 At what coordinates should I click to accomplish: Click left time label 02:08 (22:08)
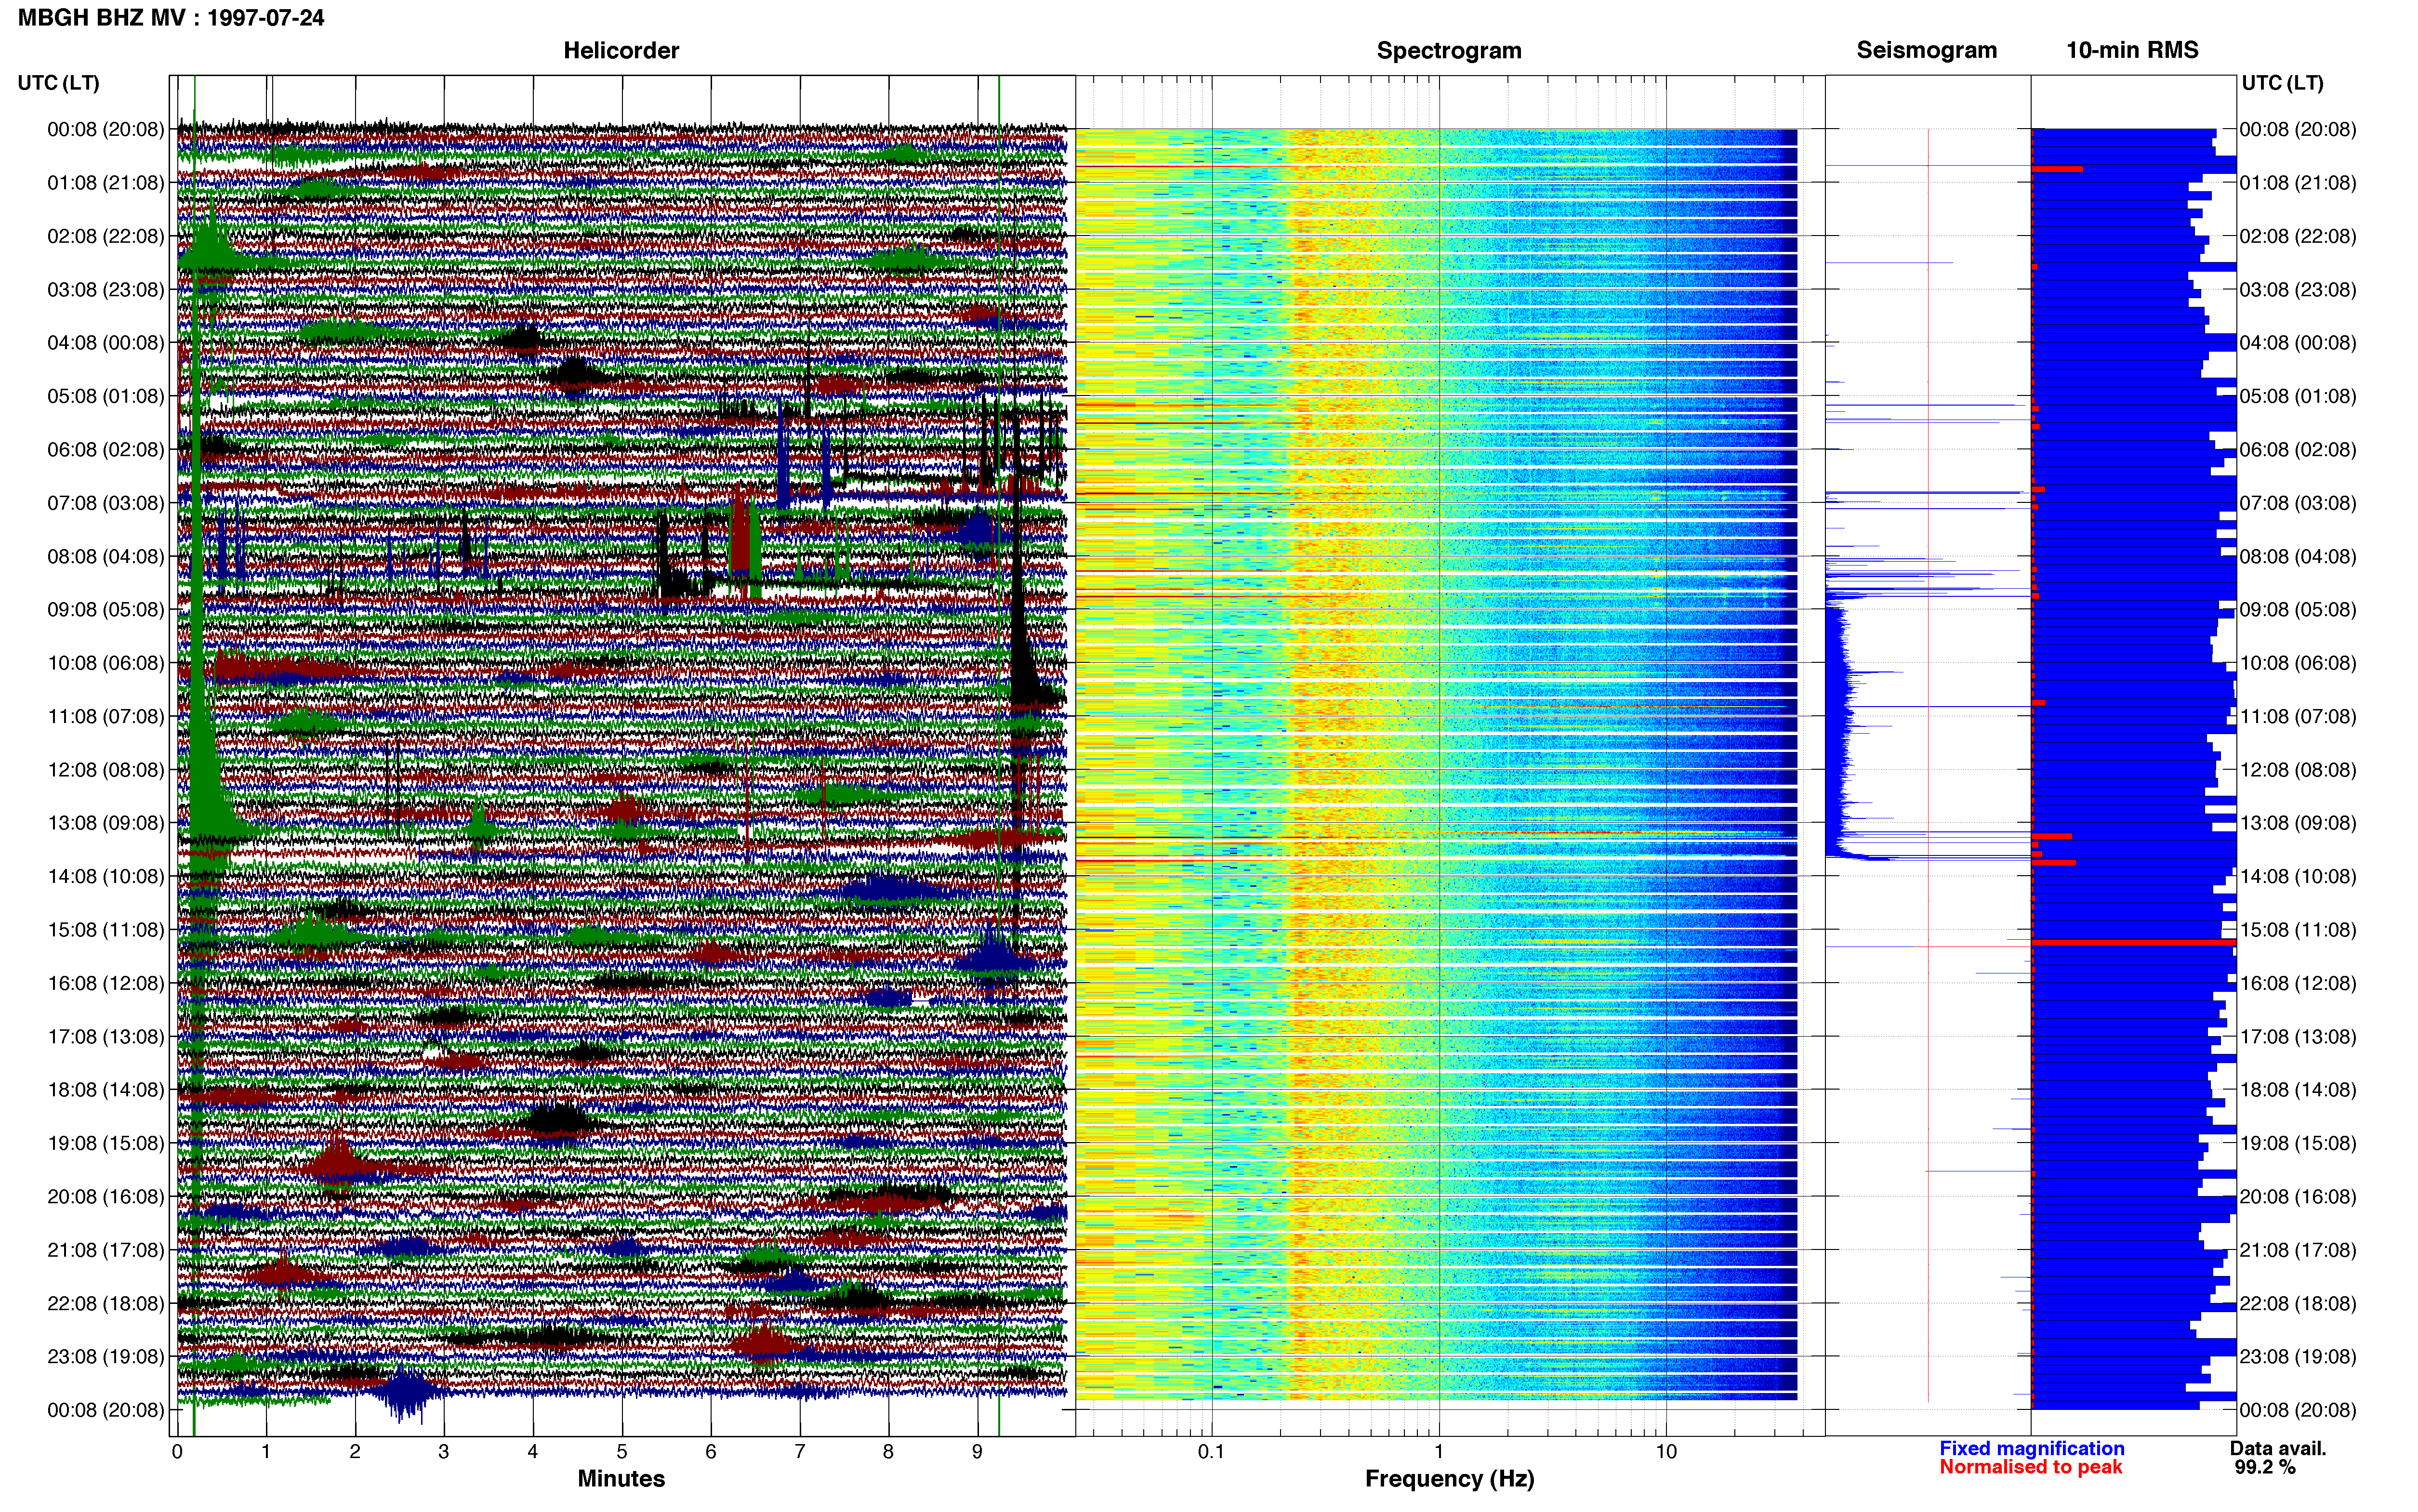(106, 236)
